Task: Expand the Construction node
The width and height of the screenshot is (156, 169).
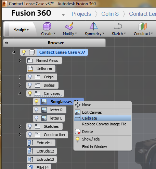Action: (x=20, y=135)
